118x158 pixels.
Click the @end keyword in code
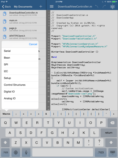pos(54,57)
